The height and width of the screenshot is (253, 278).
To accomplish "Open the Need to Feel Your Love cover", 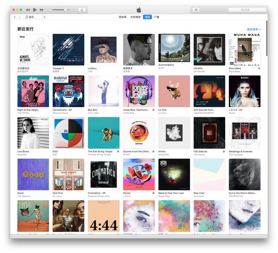I will [174, 175].
